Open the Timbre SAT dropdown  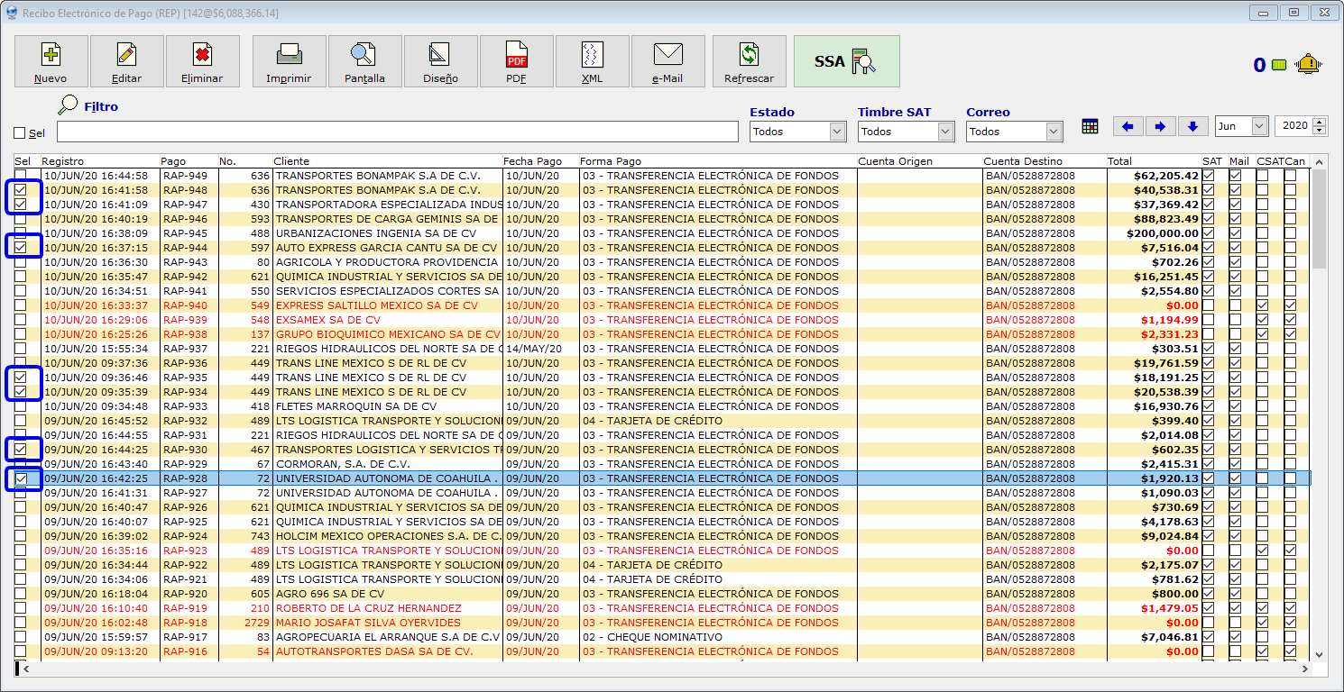tap(944, 132)
